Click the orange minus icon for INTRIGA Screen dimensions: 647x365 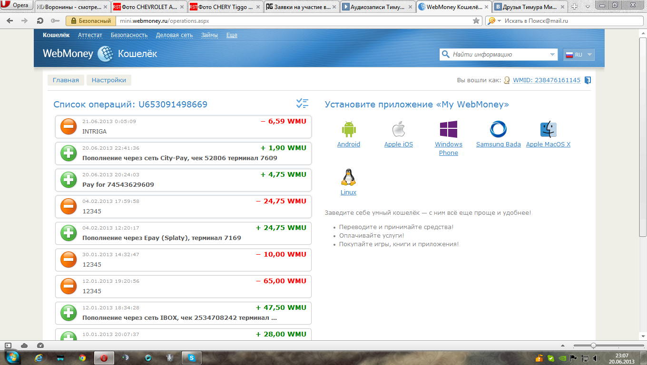[69, 126]
